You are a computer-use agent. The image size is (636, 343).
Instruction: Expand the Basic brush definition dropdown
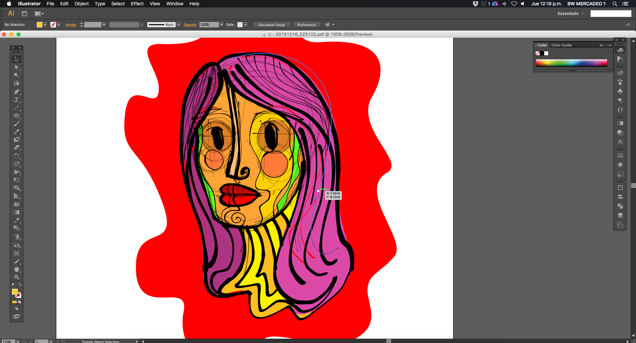coord(179,25)
